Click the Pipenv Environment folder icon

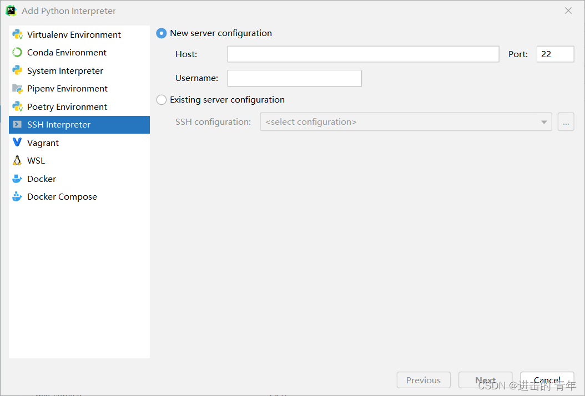click(17, 88)
